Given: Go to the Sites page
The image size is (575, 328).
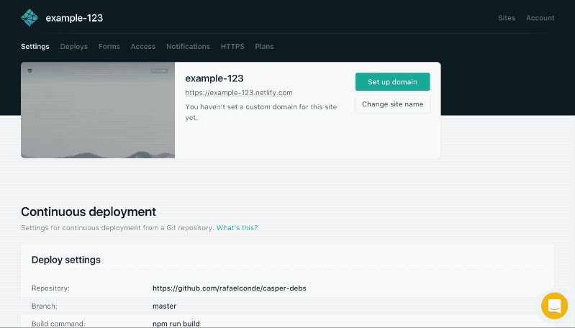Looking at the screenshot, I should pyautogui.click(x=507, y=18).
